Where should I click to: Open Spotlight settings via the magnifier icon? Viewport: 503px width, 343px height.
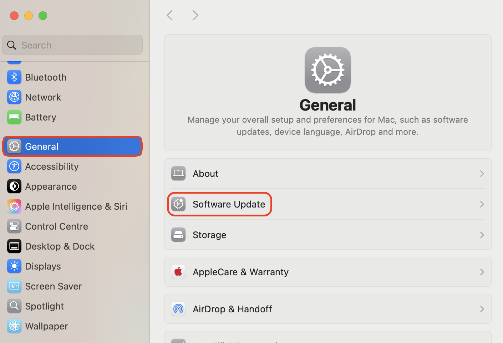pos(14,306)
